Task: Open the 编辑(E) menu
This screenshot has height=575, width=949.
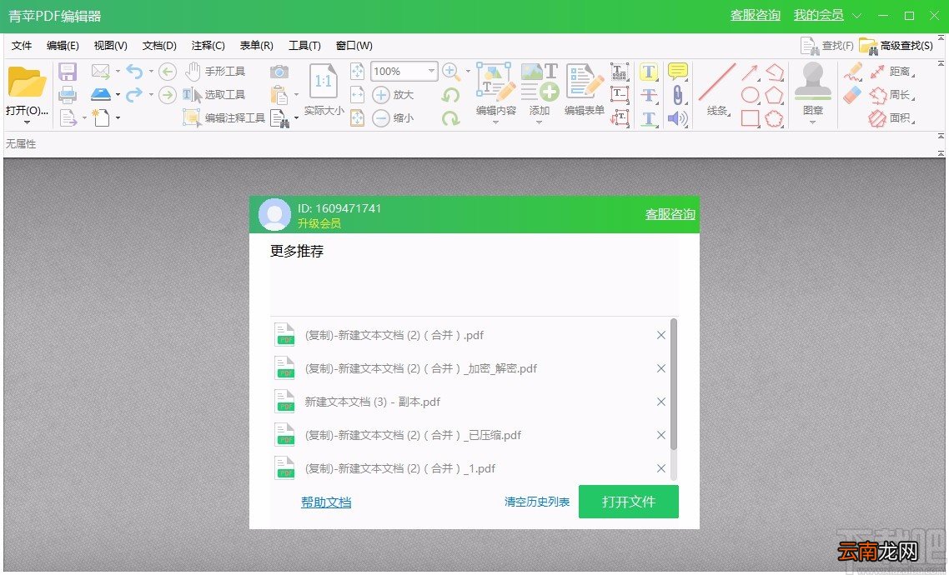Action: 63,45
